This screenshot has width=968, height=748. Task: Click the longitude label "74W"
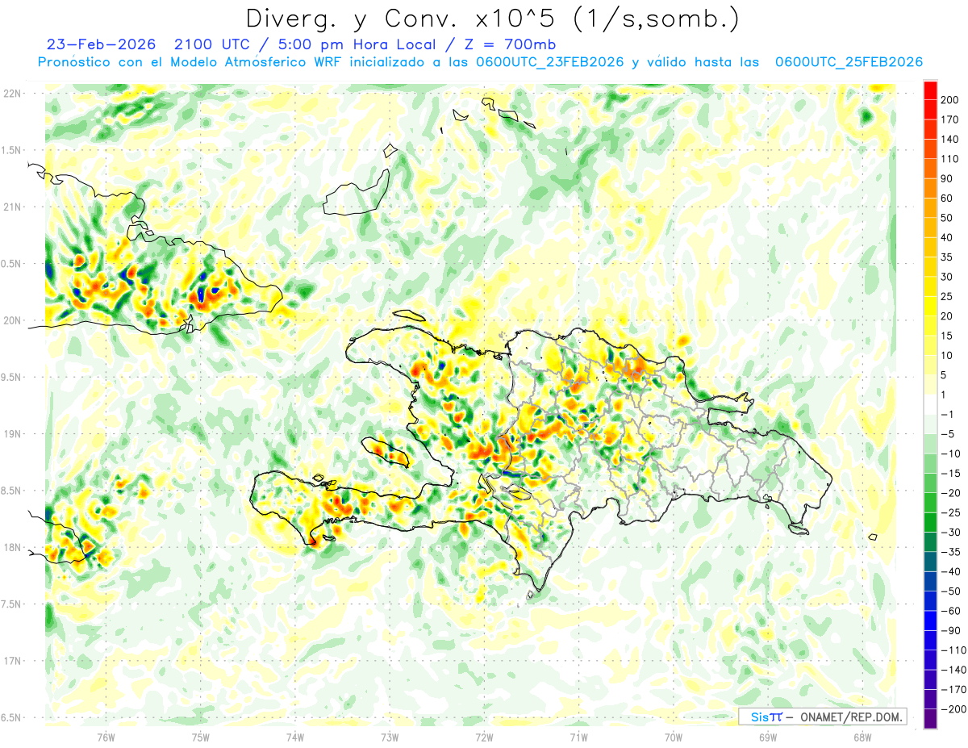(295, 737)
